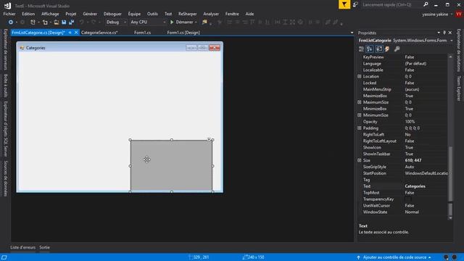Click the Open File folder icon

tap(57, 22)
